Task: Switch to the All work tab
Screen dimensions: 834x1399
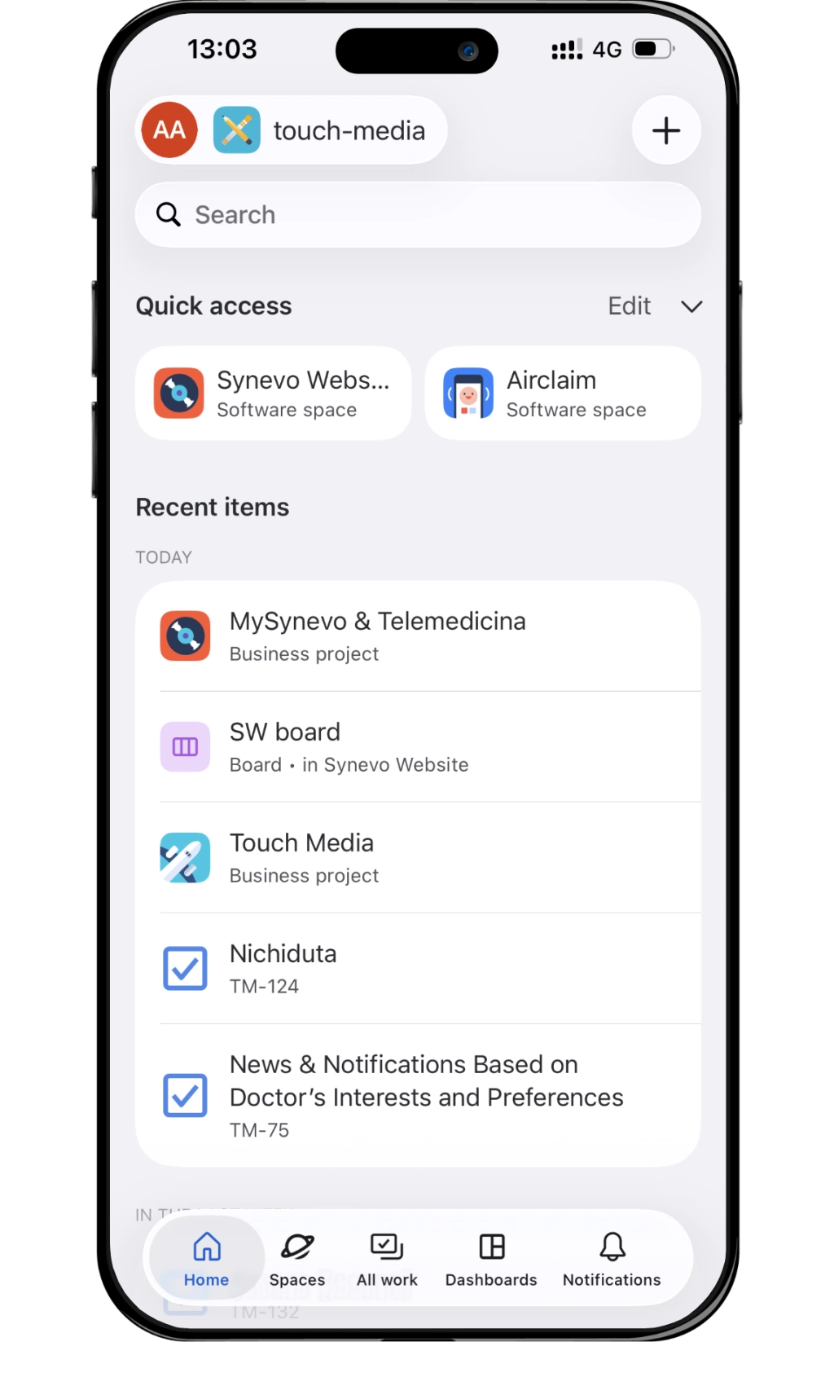Action: (x=387, y=1260)
